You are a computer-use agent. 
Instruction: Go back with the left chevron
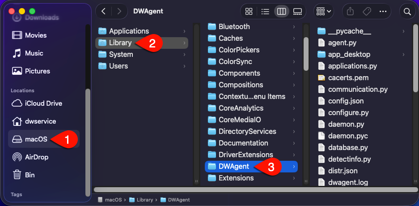point(103,11)
